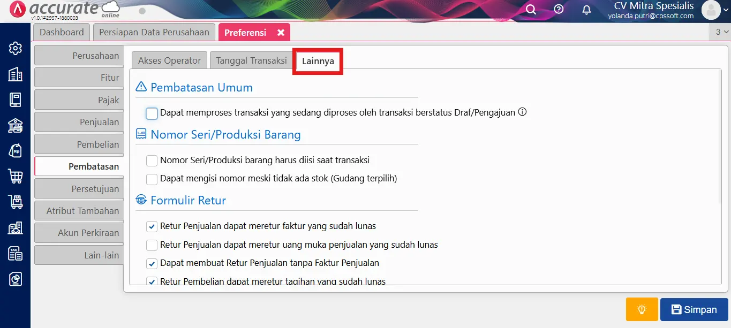731x328 pixels.
Task: Select the Tanggal Transaksi tab
Action: coord(251,60)
